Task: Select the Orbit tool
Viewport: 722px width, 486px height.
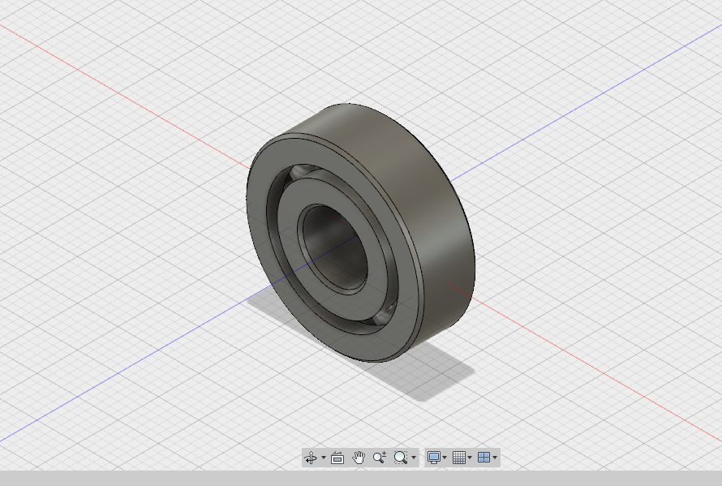Action: point(312,457)
